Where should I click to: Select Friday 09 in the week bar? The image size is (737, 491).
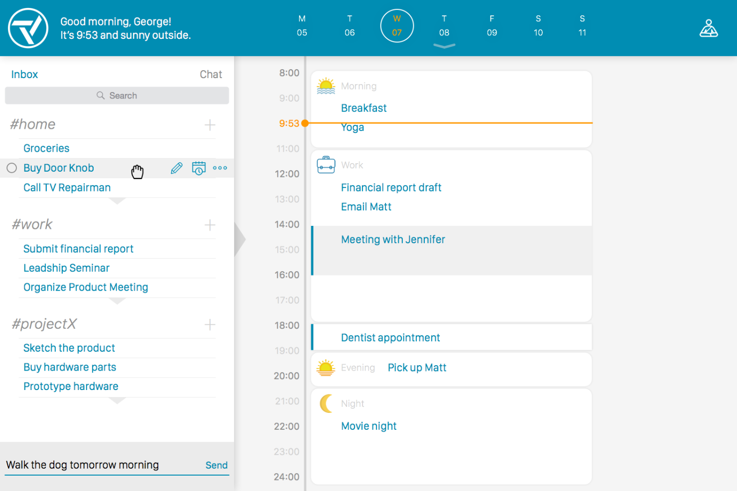[492, 26]
